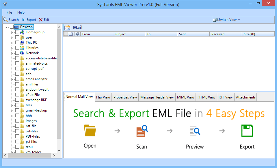
Task: Click the Preview magnifier graphic
Action: 195,131
